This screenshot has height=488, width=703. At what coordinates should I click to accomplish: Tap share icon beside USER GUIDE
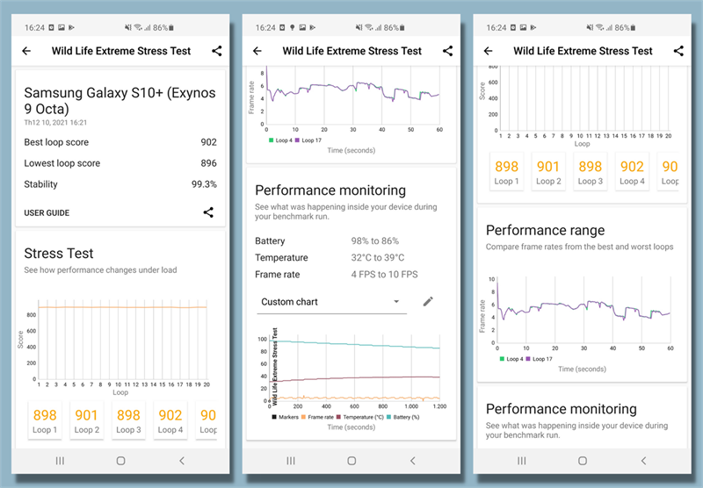pos(208,212)
